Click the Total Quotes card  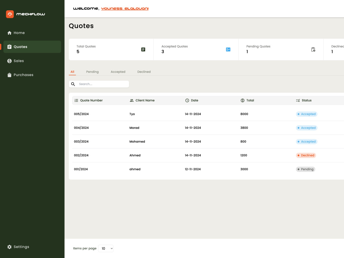click(111, 50)
